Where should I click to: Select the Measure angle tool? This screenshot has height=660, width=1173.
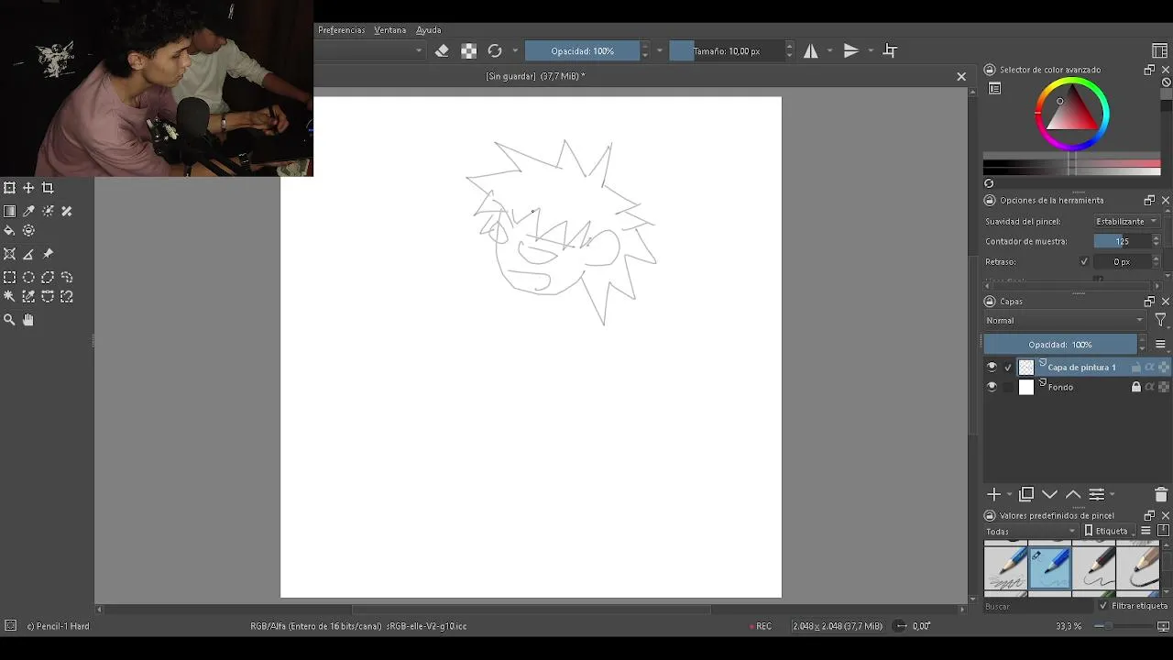(x=28, y=254)
